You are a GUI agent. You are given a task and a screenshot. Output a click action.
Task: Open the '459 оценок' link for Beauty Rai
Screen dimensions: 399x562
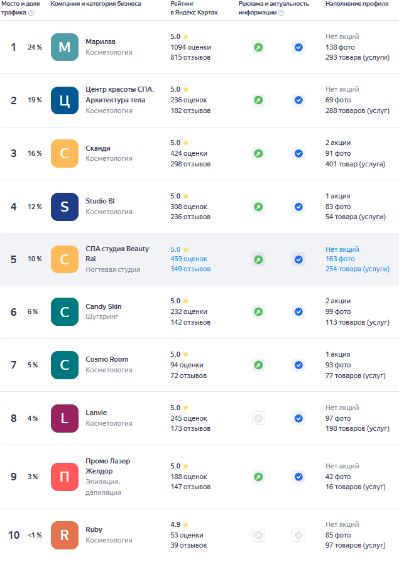pos(189,259)
